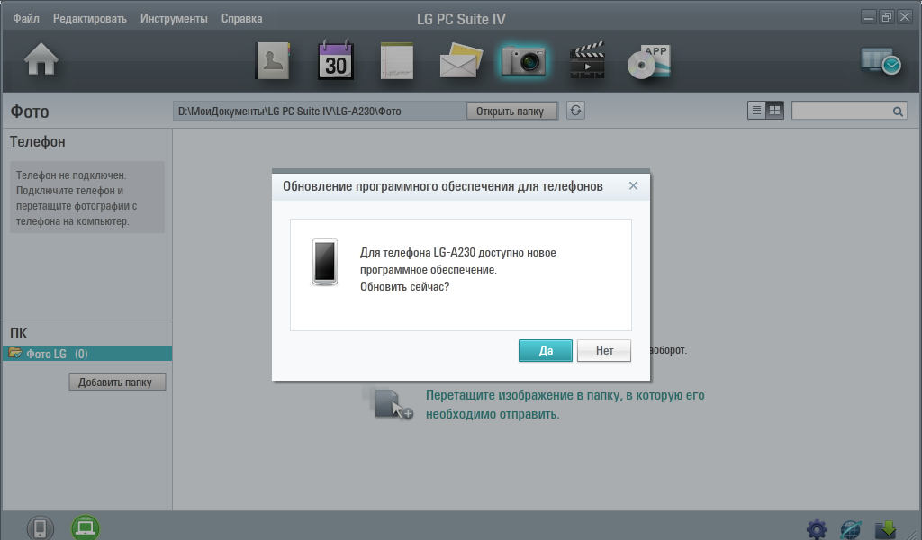Viewport: 922px width, 540px height.
Task: Decline update with 'Нет' button
Action: tap(604, 351)
